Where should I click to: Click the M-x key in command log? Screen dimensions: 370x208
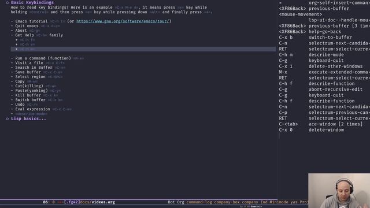click(283, 72)
